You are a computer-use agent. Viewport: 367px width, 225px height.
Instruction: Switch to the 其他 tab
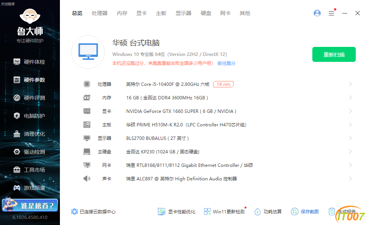[245, 13]
